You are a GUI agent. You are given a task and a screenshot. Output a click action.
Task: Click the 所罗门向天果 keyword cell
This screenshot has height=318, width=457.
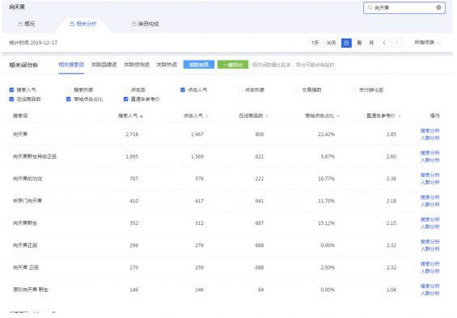point(28,201)
